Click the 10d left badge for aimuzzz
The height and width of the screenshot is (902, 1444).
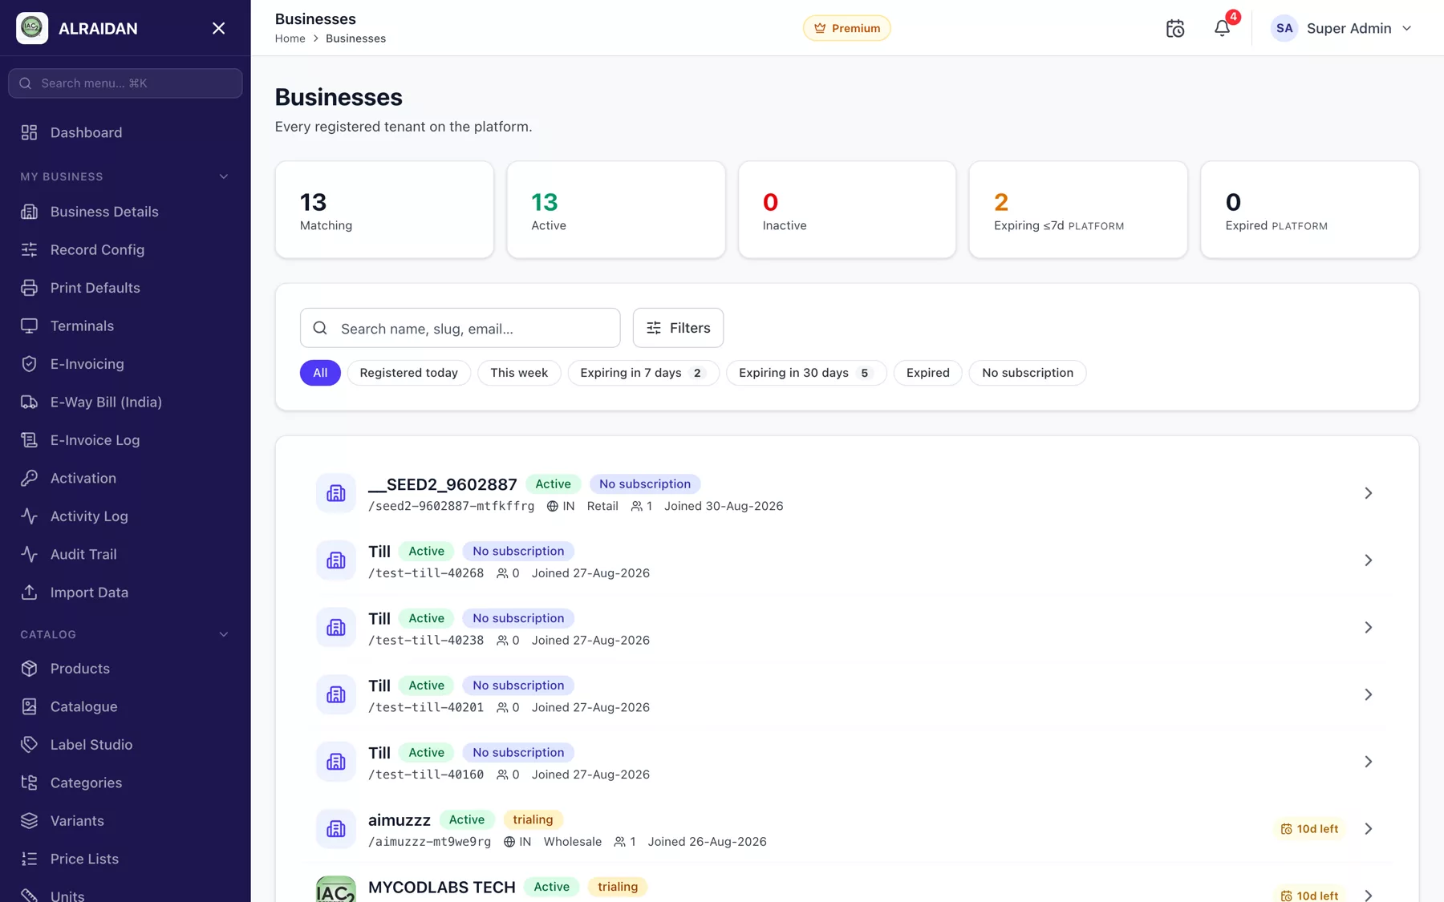coord(1309,829)
